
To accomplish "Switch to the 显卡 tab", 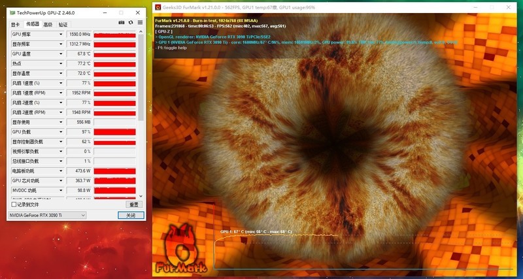I will click(15, 24).
